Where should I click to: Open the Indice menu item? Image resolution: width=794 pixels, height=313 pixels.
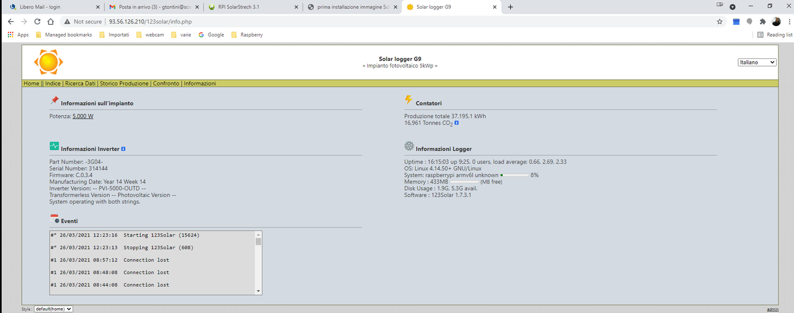[x=53, y=83]
